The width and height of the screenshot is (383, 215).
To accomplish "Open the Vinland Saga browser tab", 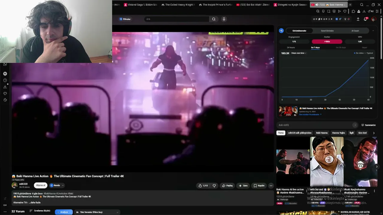I will 140,5.
